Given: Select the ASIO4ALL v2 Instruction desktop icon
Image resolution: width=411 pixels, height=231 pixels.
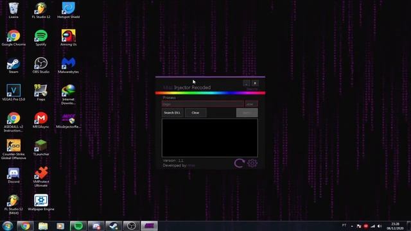Looking at the screenshot, I should click(x=13, y=122).
